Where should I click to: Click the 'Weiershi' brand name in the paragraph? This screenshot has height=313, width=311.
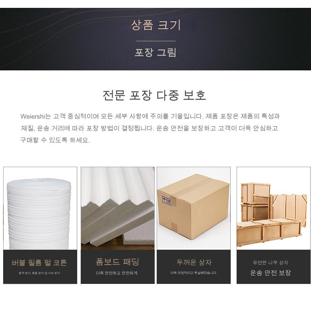click(x=33, y=116)
